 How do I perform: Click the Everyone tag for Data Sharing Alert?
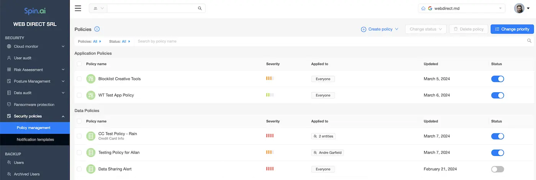click(x=323, y=169)
